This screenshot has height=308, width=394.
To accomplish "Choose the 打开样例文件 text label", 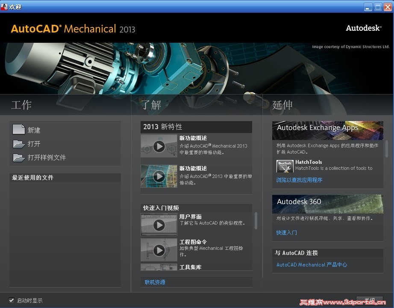I will [x=47, y=157].
